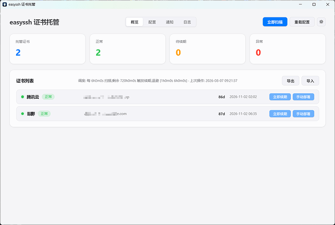
Task: Maximize the easyssh window
Action: [x=314, y=4]
